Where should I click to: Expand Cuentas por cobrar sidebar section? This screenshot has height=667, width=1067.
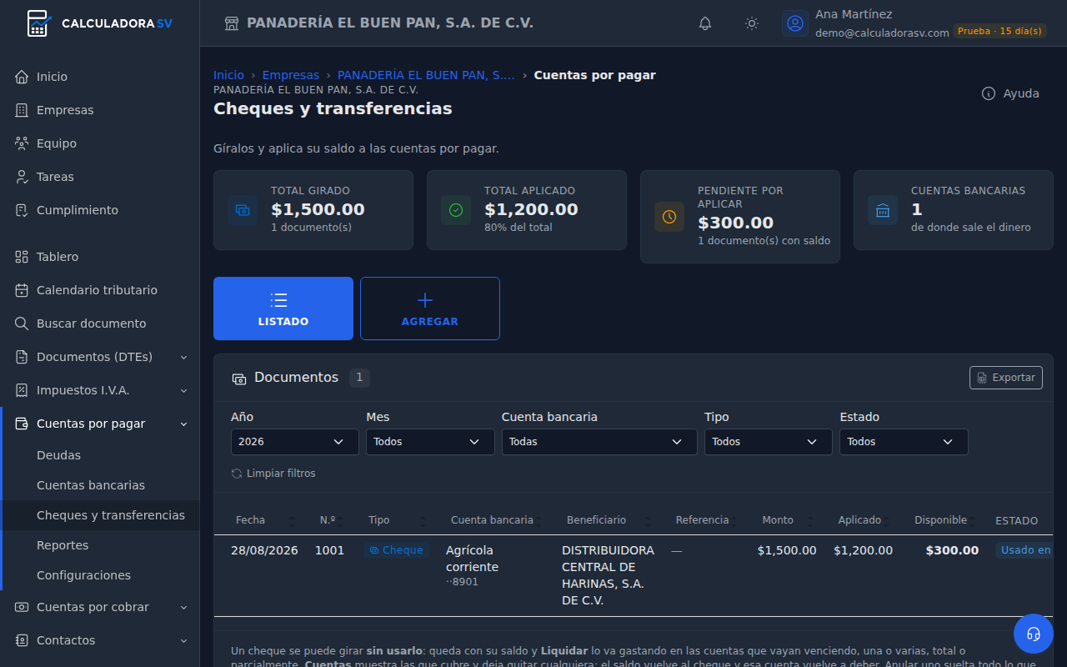100,607
